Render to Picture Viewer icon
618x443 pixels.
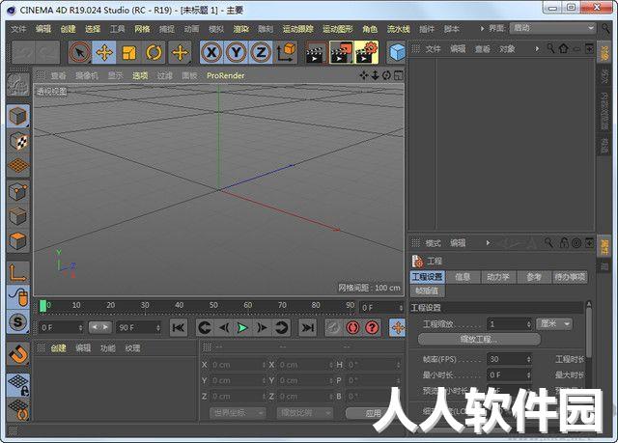tap(341, 52)
